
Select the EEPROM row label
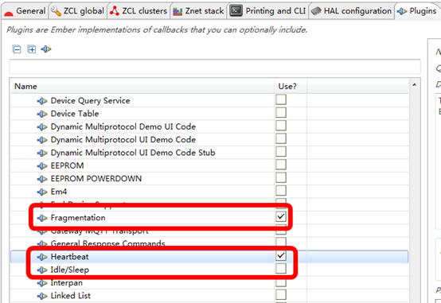click(67, 165)
